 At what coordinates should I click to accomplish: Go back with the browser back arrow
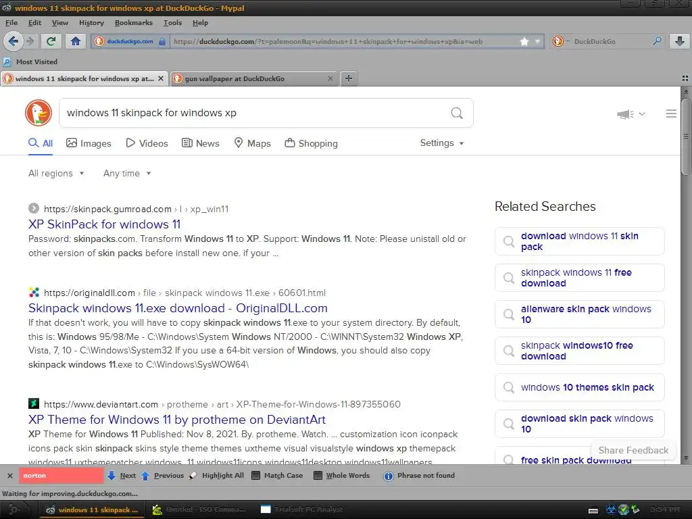pyautogui.click(x=14, y=41)
